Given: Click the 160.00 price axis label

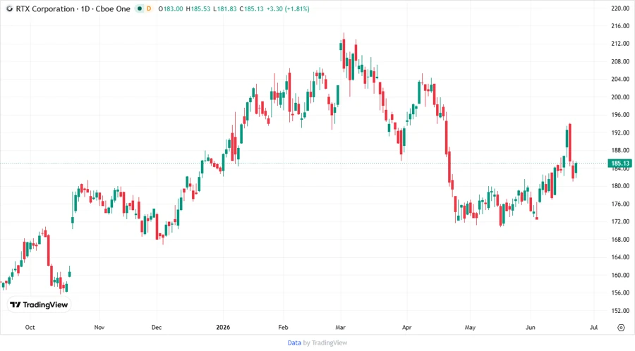Looking at the screenshot, I should coord(620,275).
